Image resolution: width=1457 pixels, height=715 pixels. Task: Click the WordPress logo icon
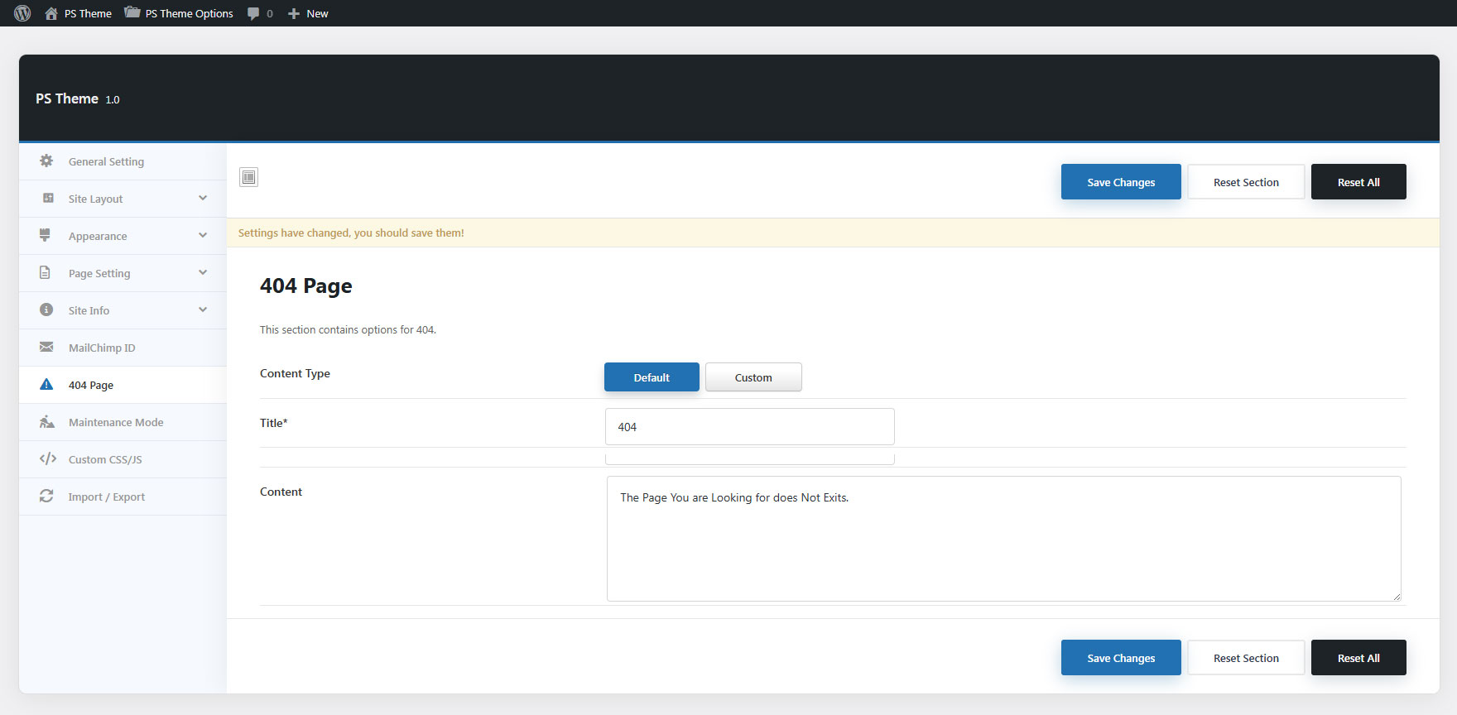point(22,13)
